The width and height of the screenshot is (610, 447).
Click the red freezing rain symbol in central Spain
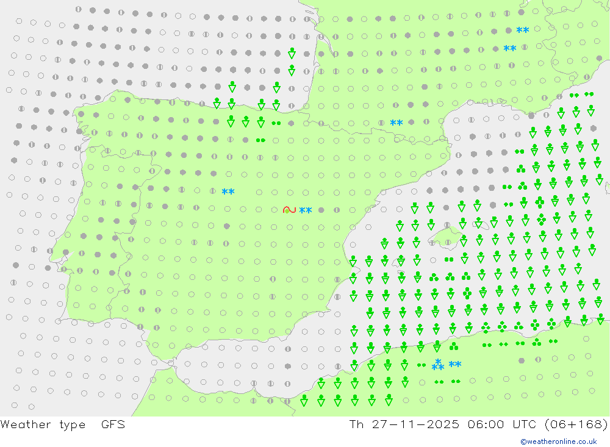click(289, 210)
